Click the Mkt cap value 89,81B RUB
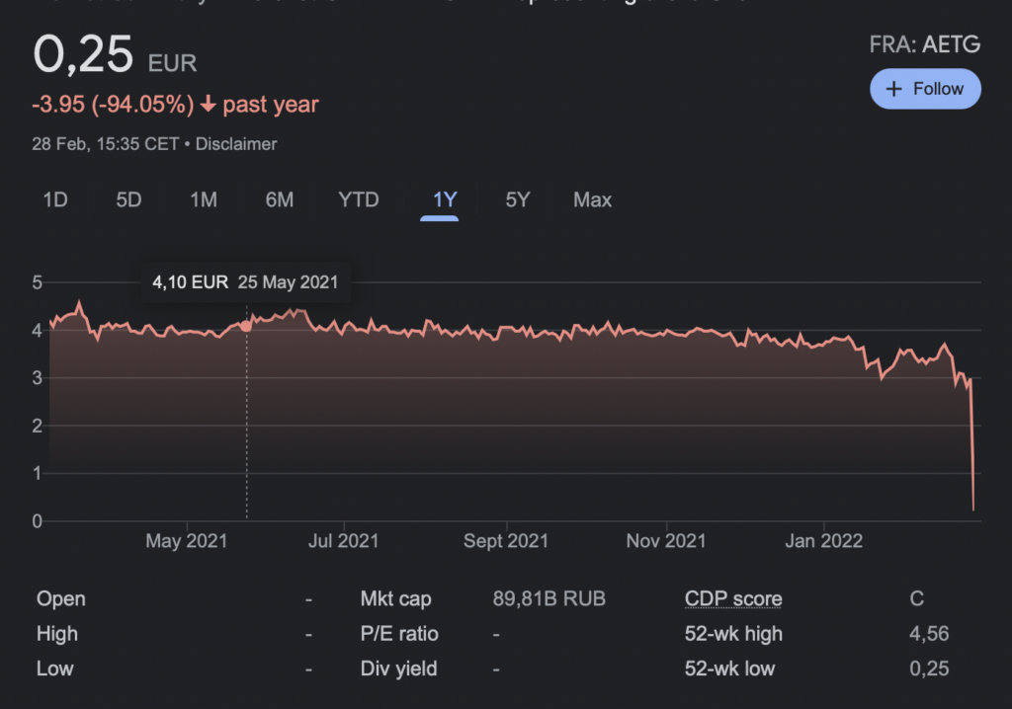The image size is (1012, 709). [x=548, y=599]
